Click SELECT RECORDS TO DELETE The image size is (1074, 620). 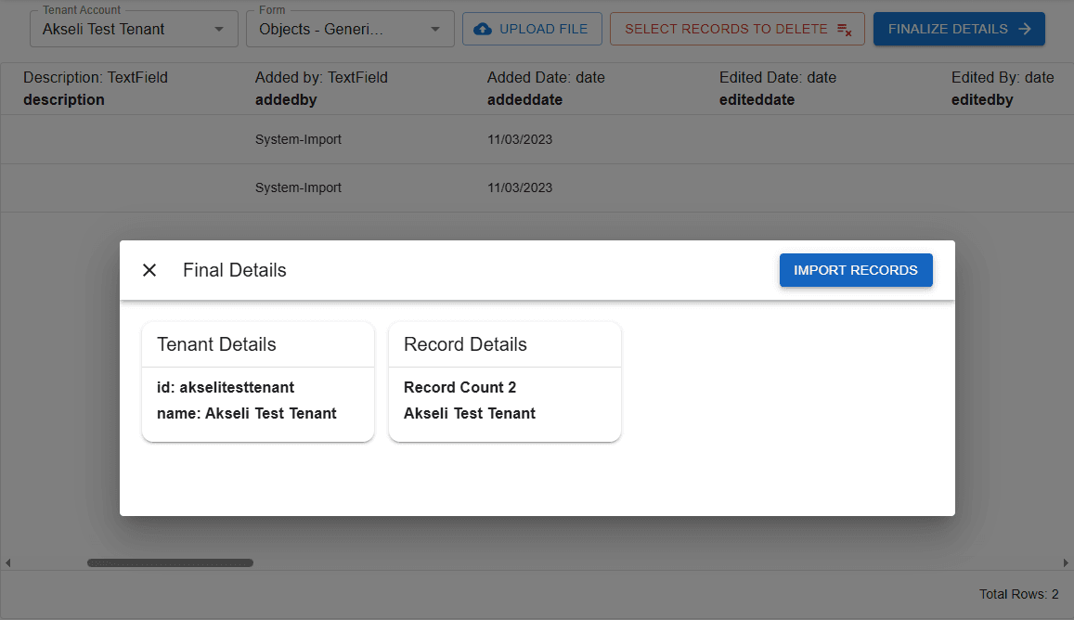click(x=736, y=29)
